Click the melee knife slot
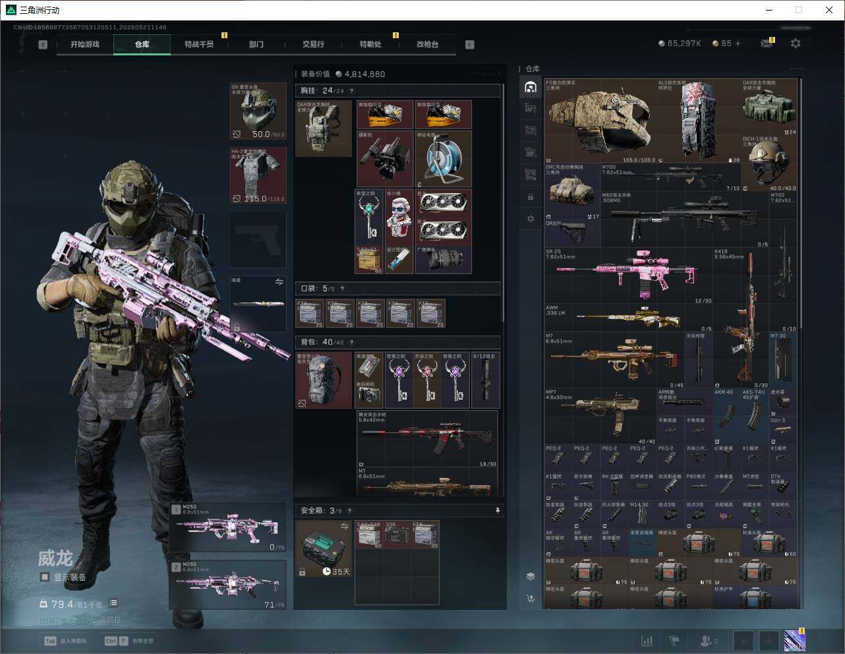 tap(258, 304)
